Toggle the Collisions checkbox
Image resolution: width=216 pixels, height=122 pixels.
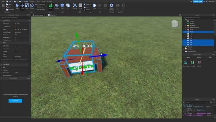coord(36,7)
